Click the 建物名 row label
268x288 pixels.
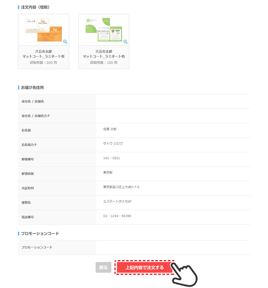[x=26, y=203]
